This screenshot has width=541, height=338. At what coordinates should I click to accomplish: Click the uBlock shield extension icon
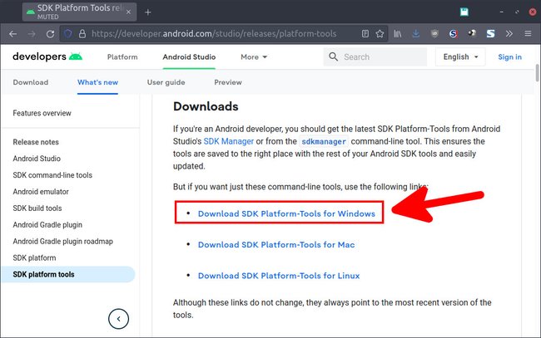[x=434, y=33]
